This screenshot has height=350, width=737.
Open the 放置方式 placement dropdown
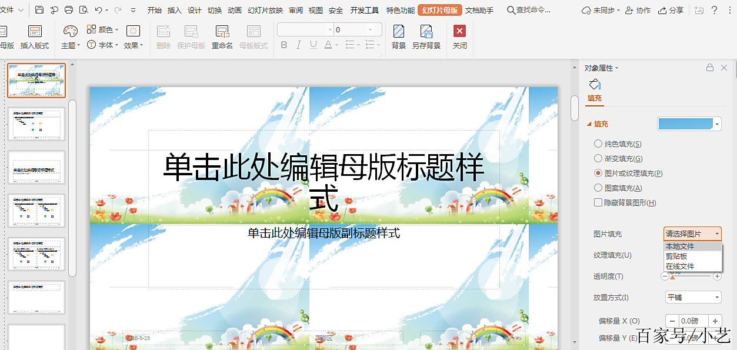tap(692, 297)
